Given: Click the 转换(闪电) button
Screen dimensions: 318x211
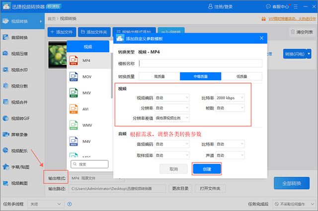Looking at the screenshot, I should click(295, 54).
